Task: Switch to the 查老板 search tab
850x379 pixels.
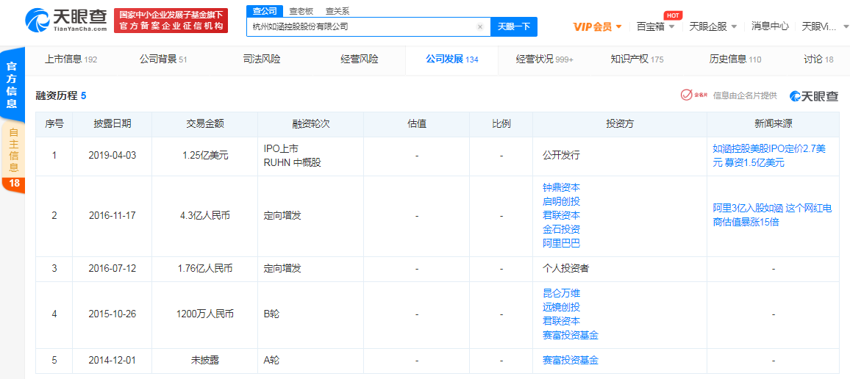Action: tap(301, 11)
